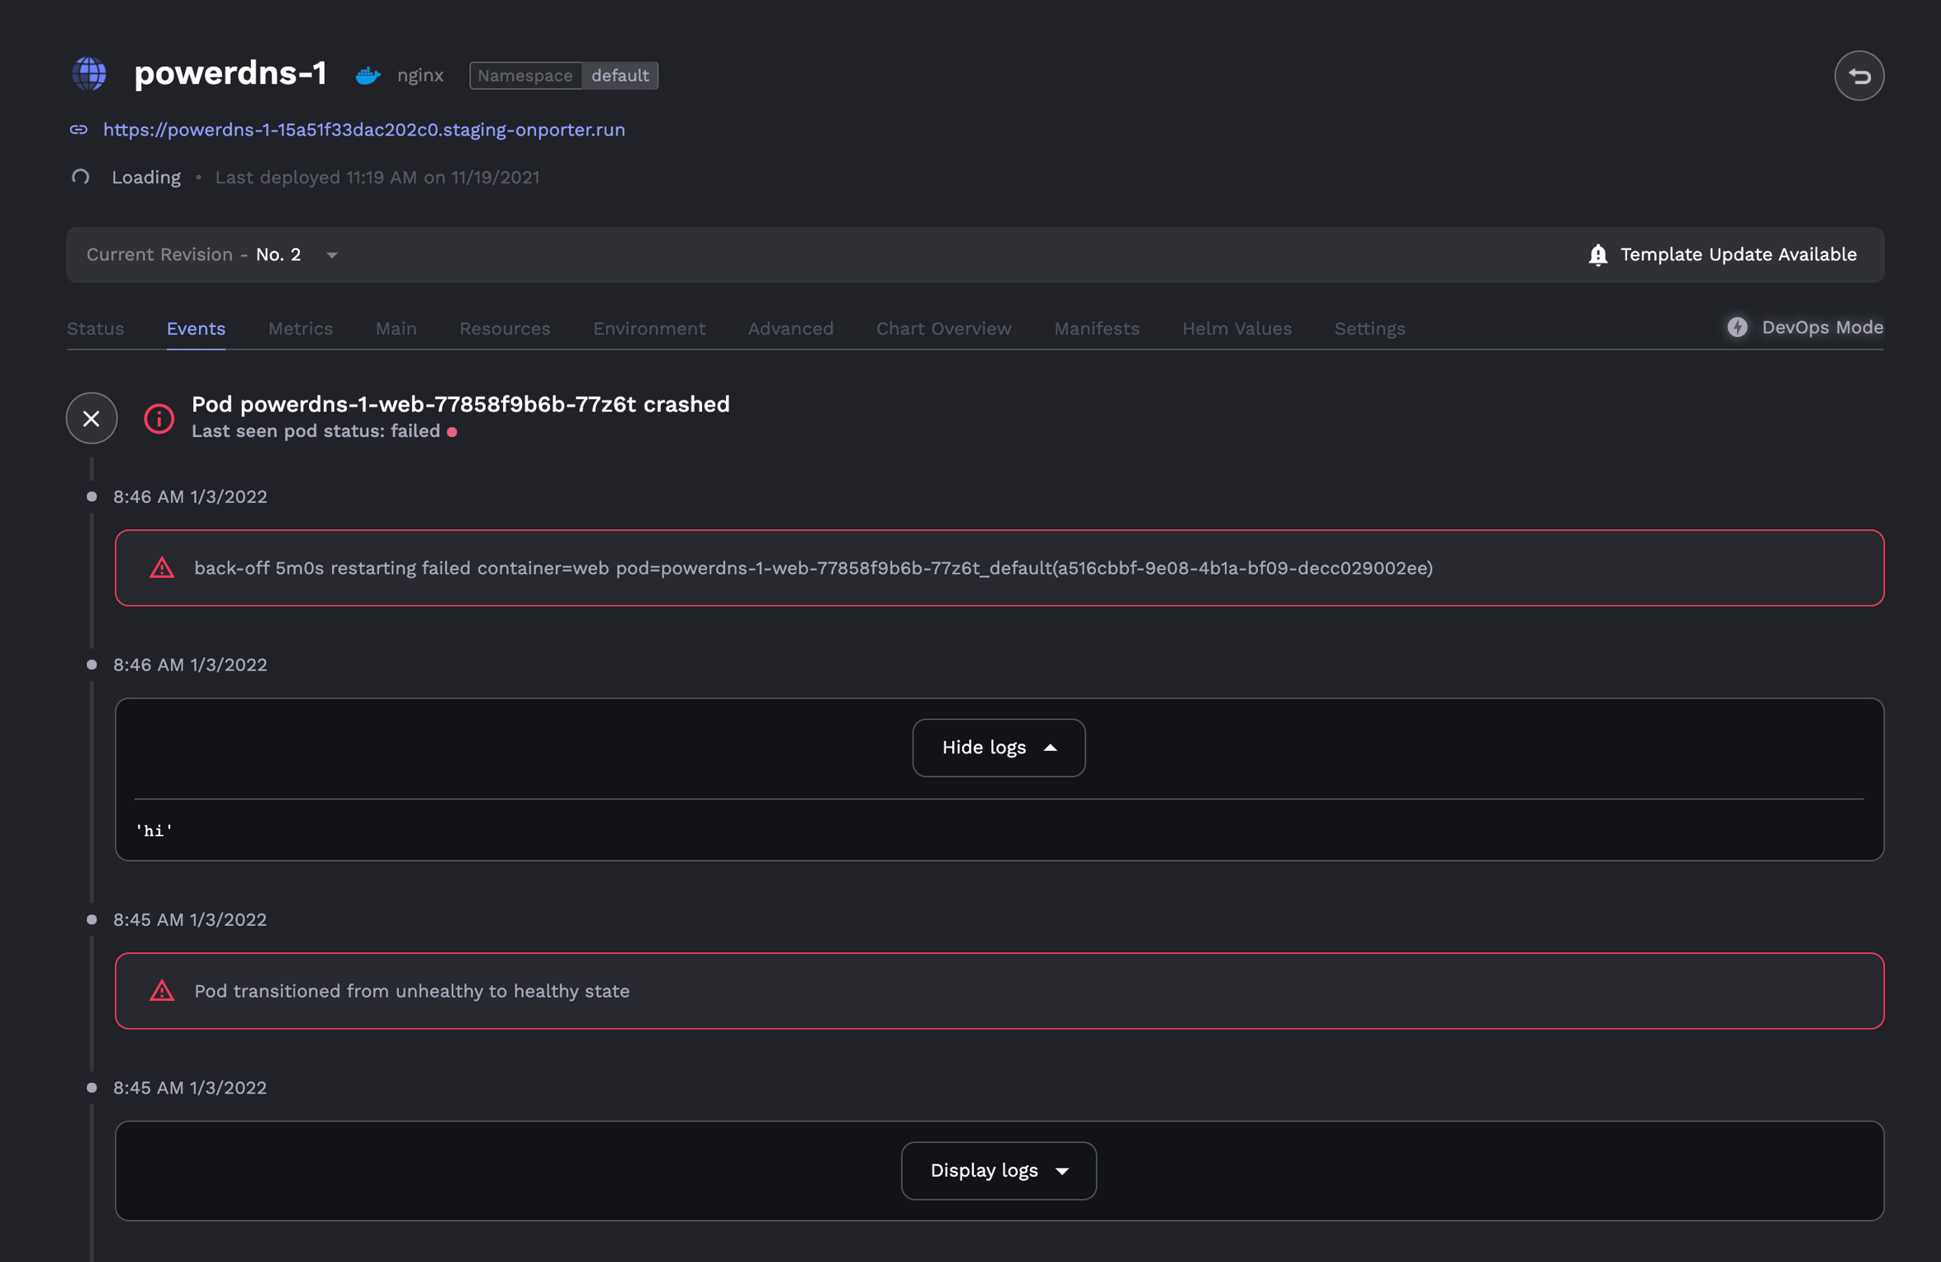Click the timeline dot beside the Hide logs entry
Viewport: 1941px width, 1262px height.
point(92,665)
